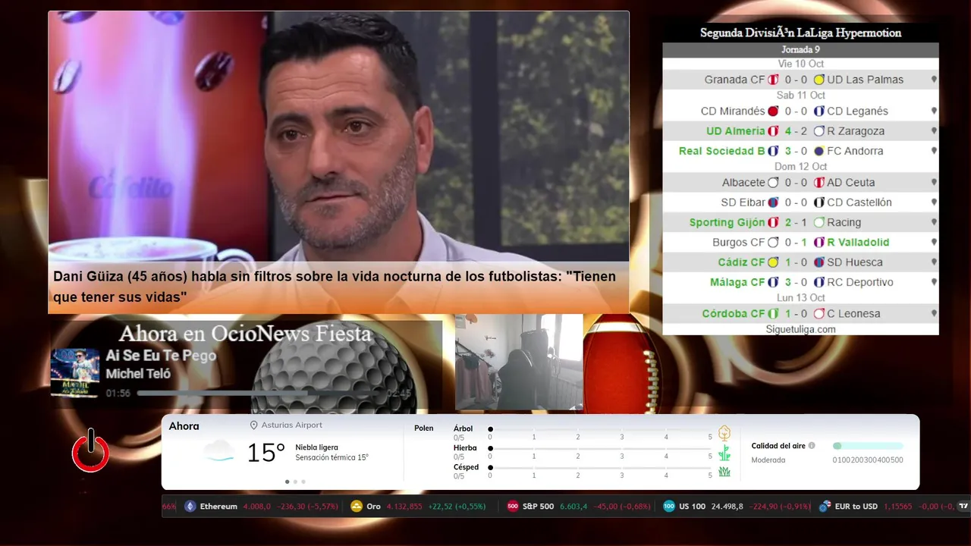Click the Árbol pollen level scale

coord(600,430)
